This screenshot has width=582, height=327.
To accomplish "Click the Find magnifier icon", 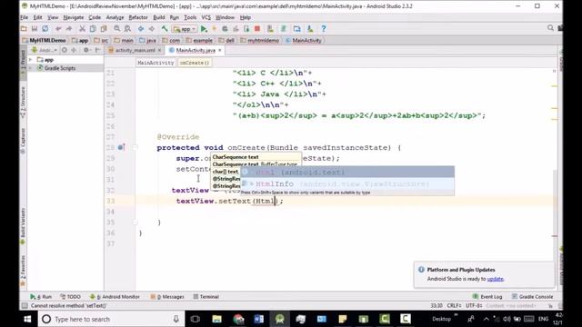I will (x=117, y=28).
